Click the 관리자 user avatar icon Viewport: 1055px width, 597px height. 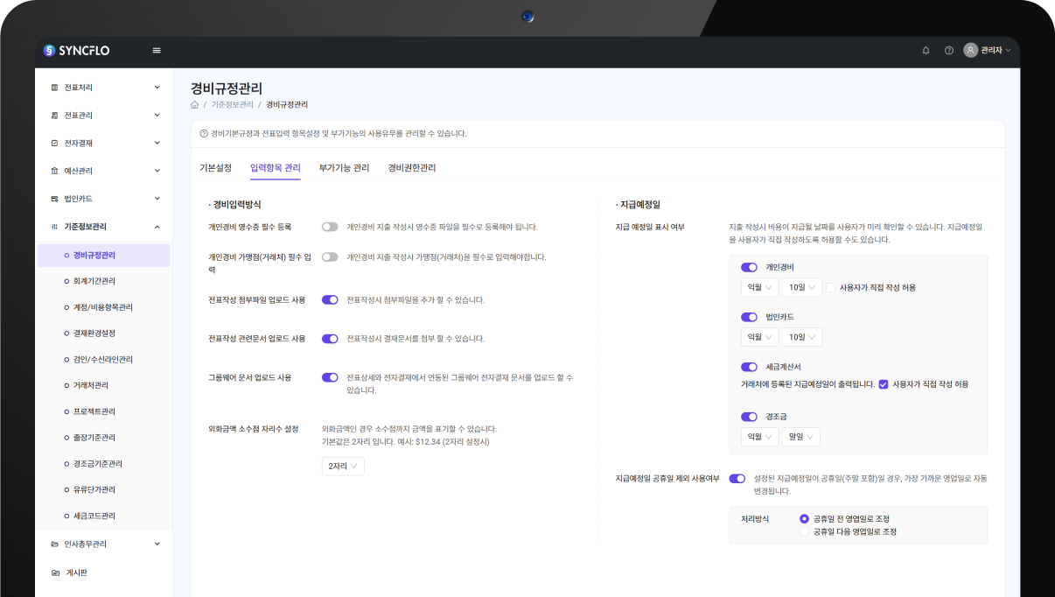(x=970, y=51)
